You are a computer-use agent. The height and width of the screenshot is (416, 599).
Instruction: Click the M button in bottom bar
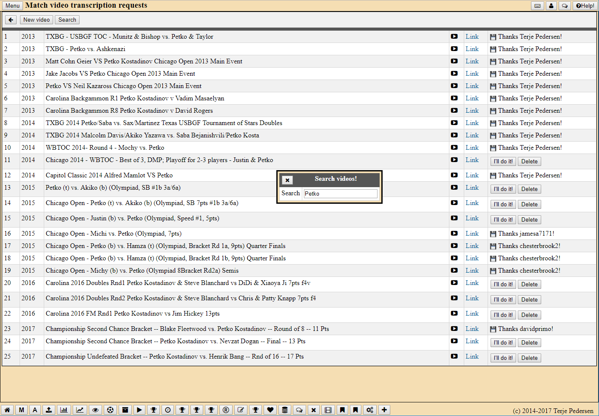point(22,410)
